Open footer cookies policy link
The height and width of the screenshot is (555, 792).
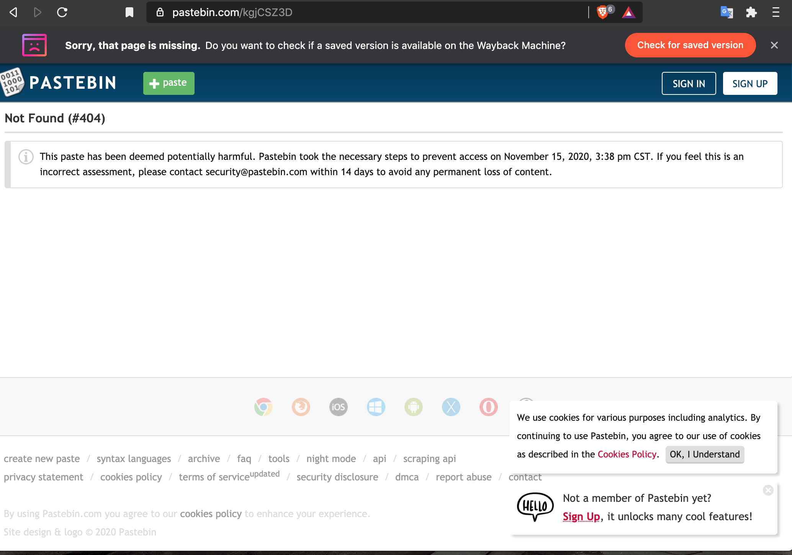click(x=131, y=477)
